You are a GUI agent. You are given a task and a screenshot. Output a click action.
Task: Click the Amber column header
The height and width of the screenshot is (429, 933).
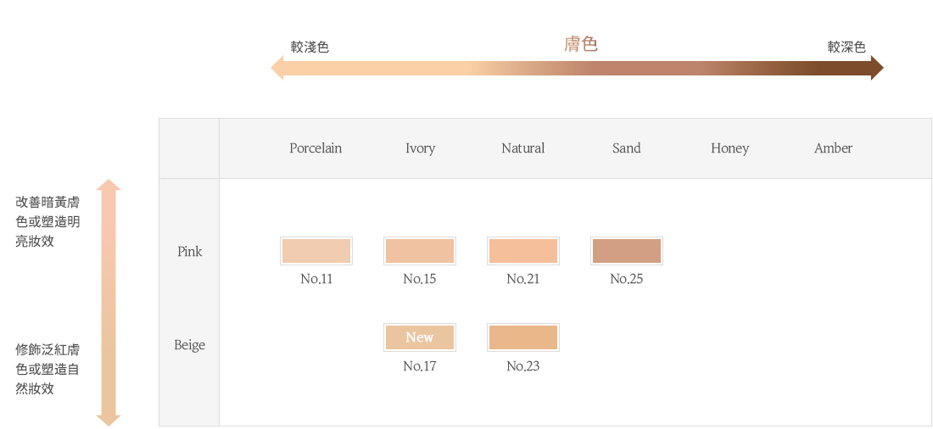pos(833,148)
